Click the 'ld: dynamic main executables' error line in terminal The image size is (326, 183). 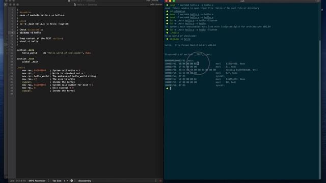click(x=218, y=26)
